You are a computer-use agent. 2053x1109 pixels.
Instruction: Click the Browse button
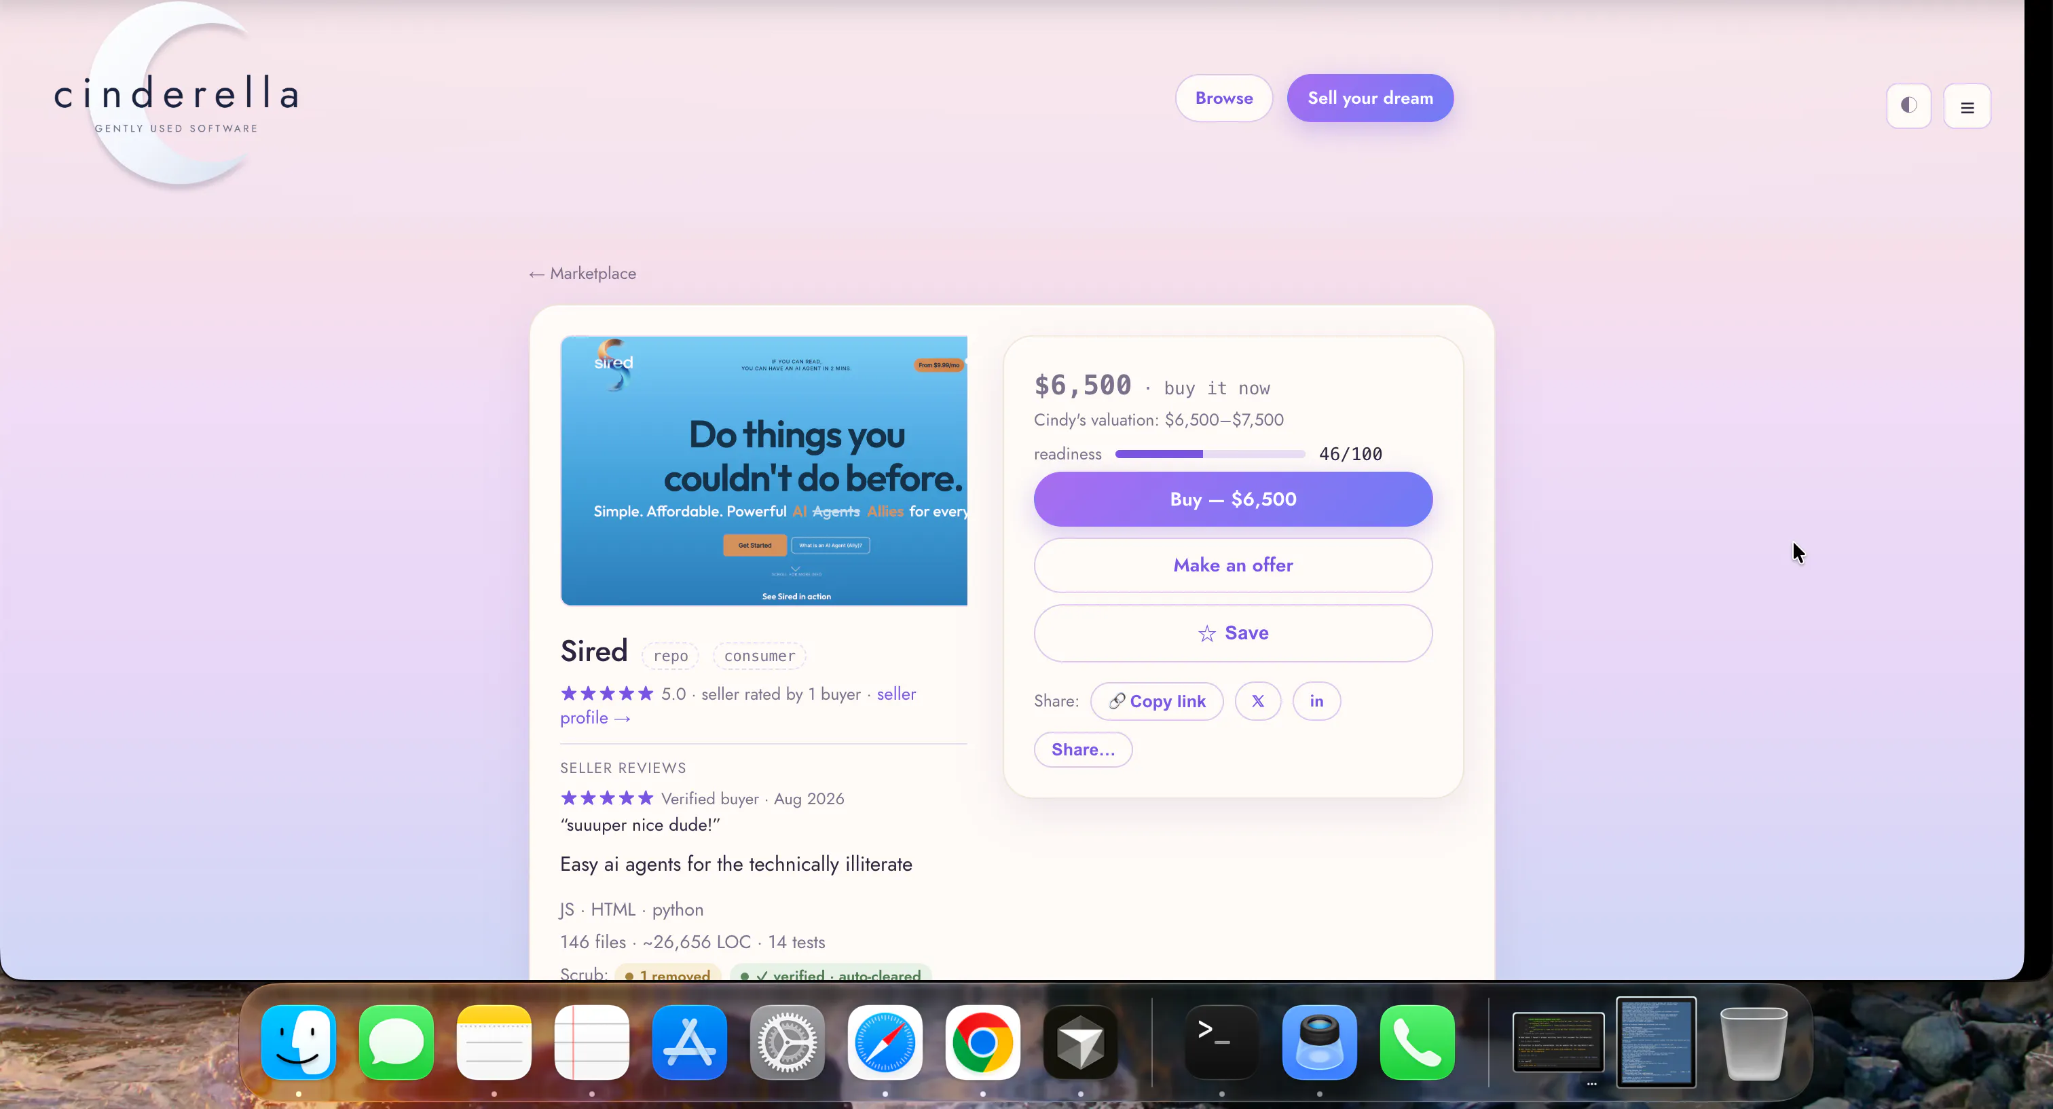point(1223,98)
